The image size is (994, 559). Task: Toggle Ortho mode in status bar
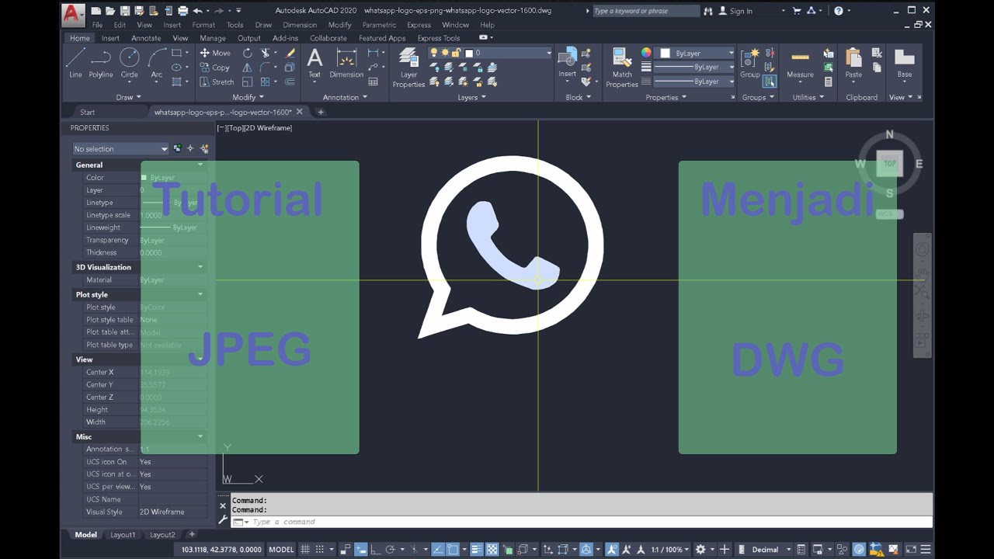[375, 550]
